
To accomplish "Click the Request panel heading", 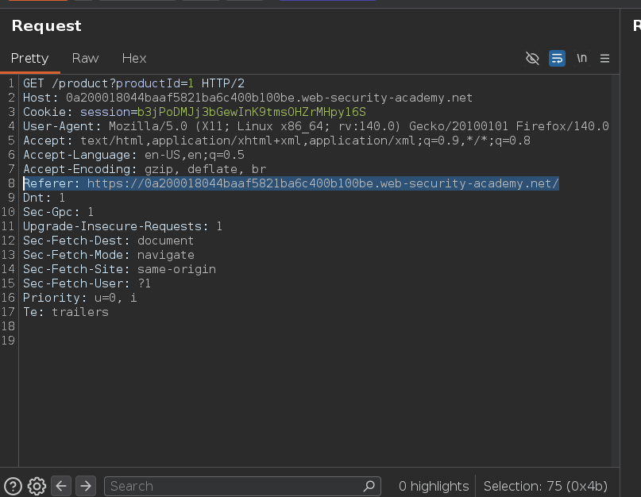I will (x=47, y=25).
